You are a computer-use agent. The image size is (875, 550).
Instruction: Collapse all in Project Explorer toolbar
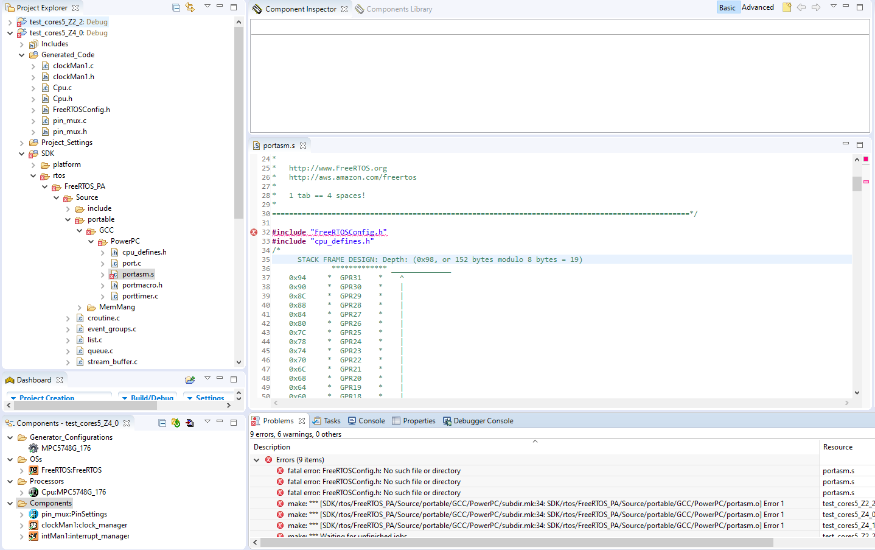click(176, 7)
